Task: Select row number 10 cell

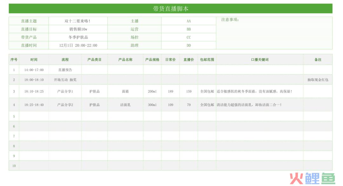Action: [14, 166]
